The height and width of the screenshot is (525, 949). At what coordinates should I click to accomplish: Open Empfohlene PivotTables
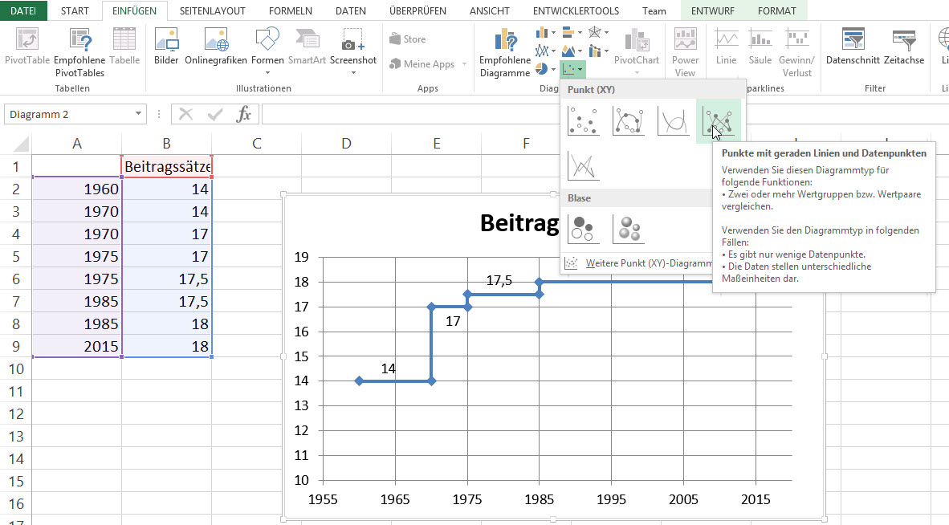pyautogui.click(x=79, y=53)
